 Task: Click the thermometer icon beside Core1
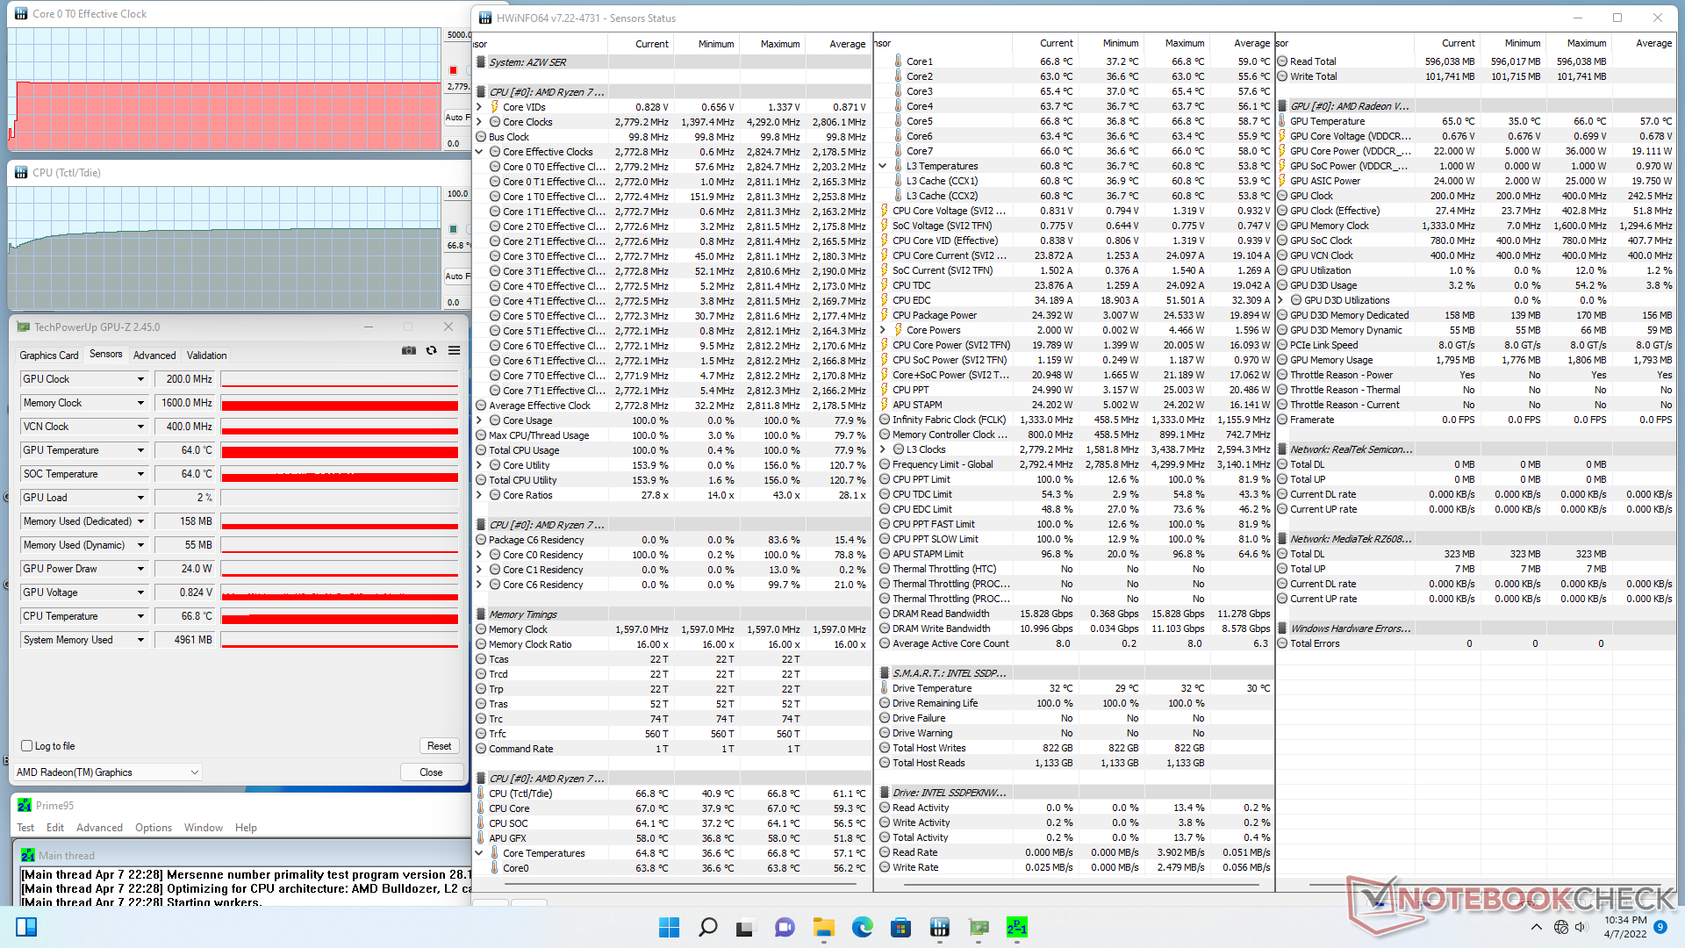point(898,61)
